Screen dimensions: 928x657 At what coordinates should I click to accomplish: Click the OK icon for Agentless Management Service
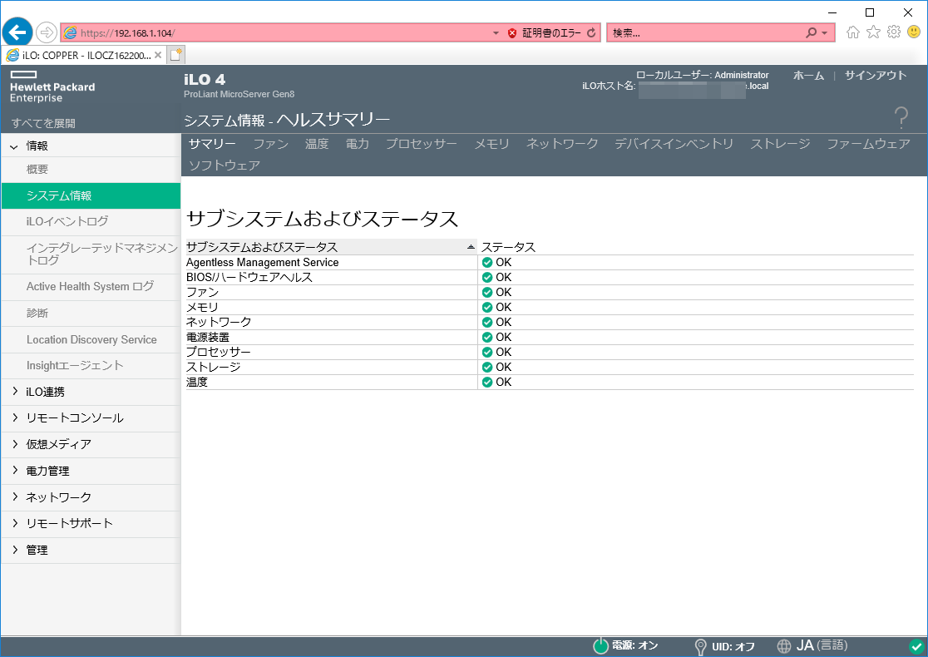click(487, 262)
